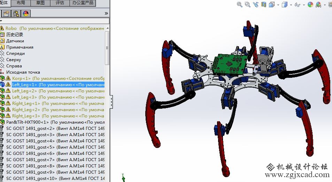Image resolution: width=332 pixels, height=182 pixels.
Task: Expand the manager tabs double chevron
Action: coord(106,14)
